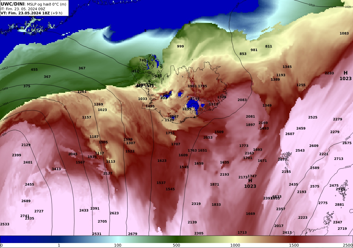The height and width of the screenshot is (248, 353).
Task: Click the 1795 value over Iceland
Action: [x=202, y=86]
